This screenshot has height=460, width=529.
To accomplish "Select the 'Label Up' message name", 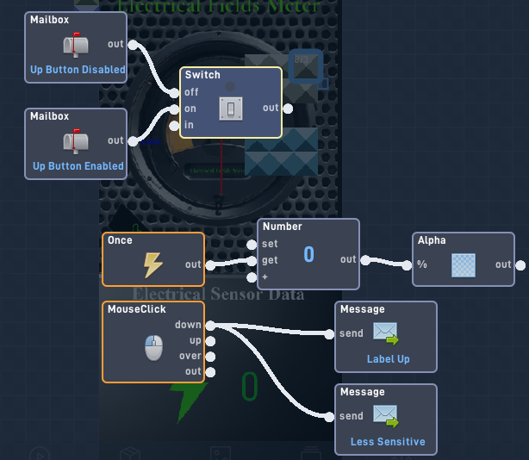I will coord(389,359).
